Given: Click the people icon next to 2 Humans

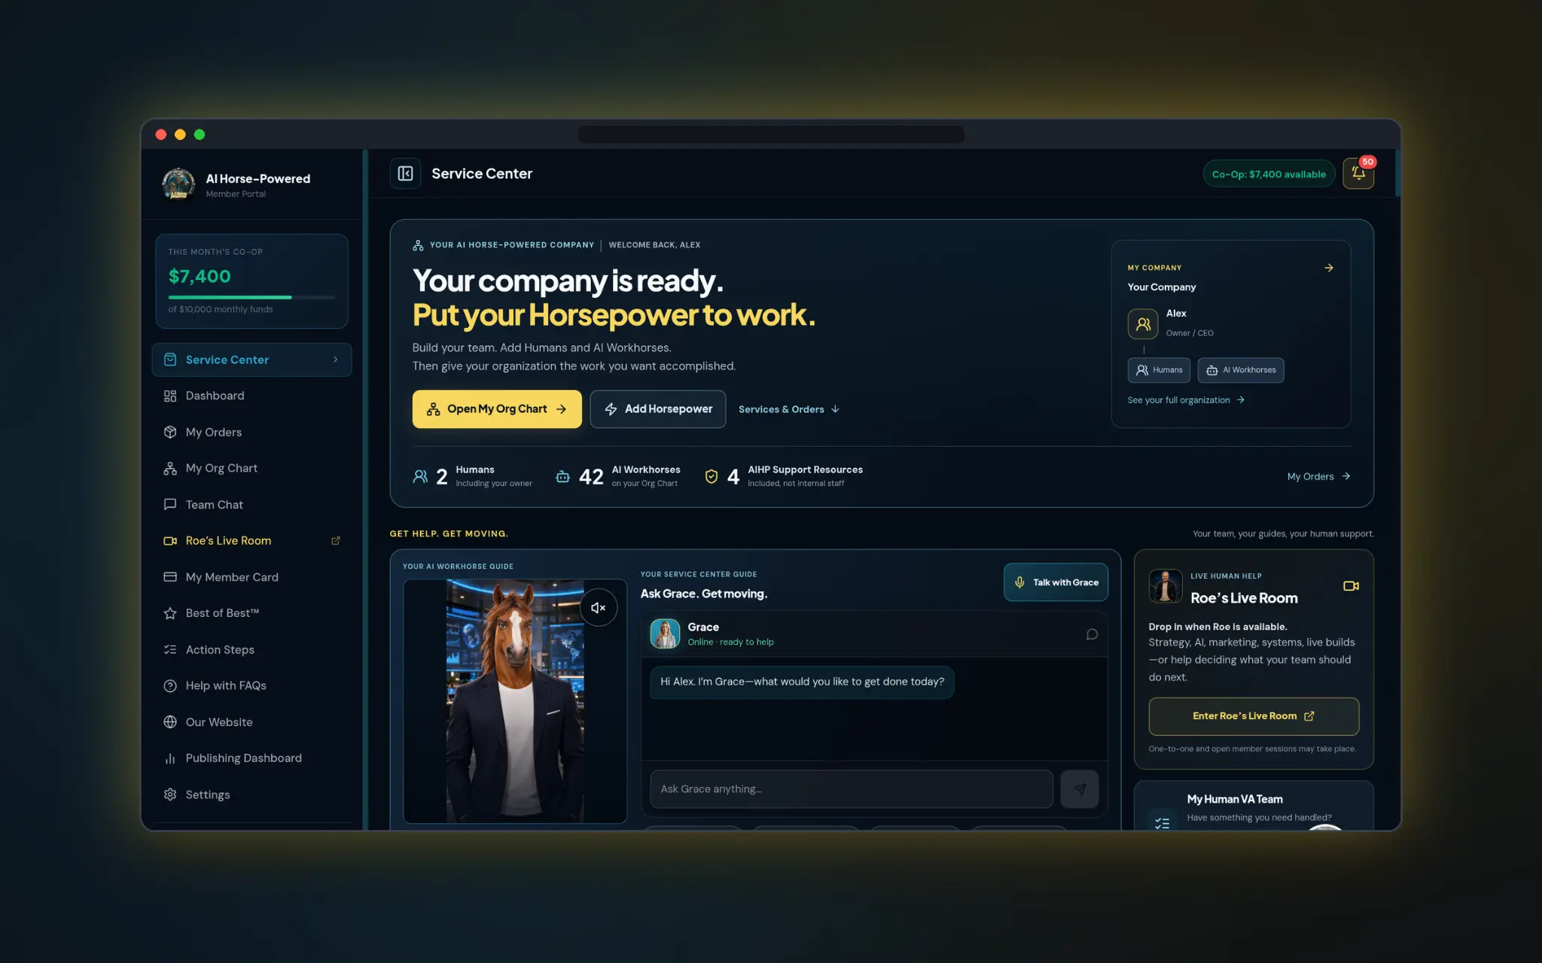Looking at the screenshot, I should (420, 476).
